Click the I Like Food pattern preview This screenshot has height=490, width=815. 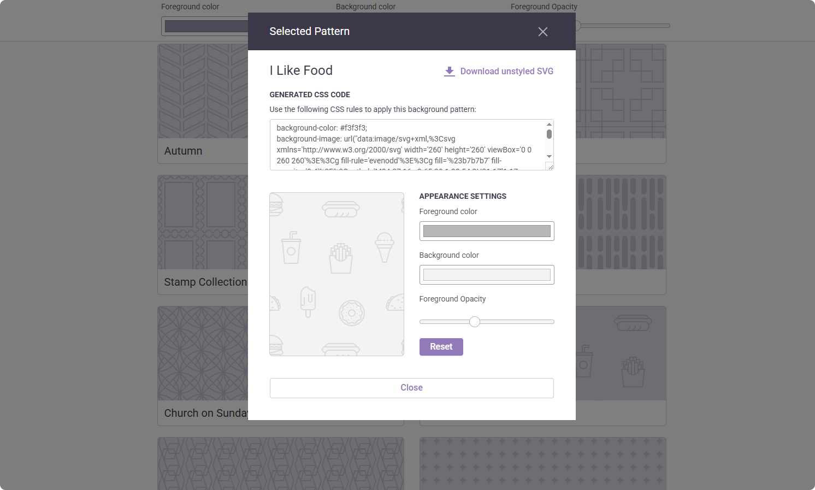(336, 274)
